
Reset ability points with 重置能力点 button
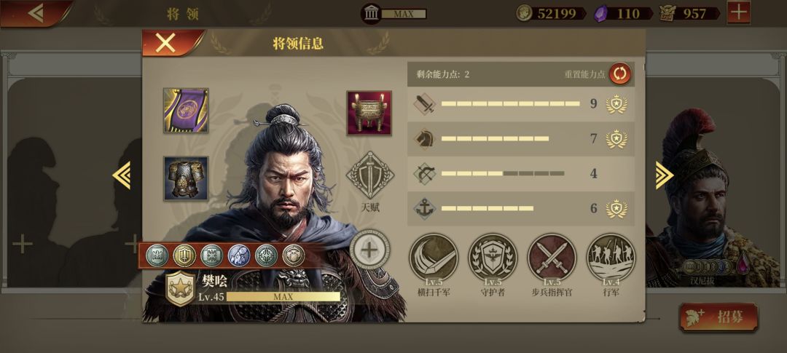click(x=620, y=74)
